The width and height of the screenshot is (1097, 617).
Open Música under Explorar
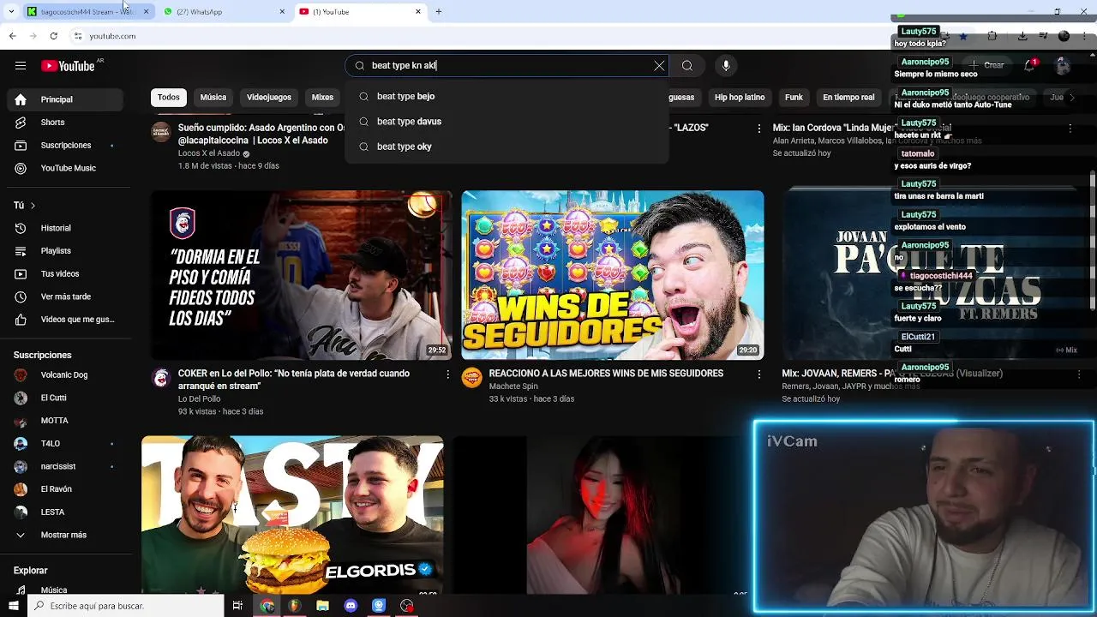pyautogui.click(x=65, y=590)
